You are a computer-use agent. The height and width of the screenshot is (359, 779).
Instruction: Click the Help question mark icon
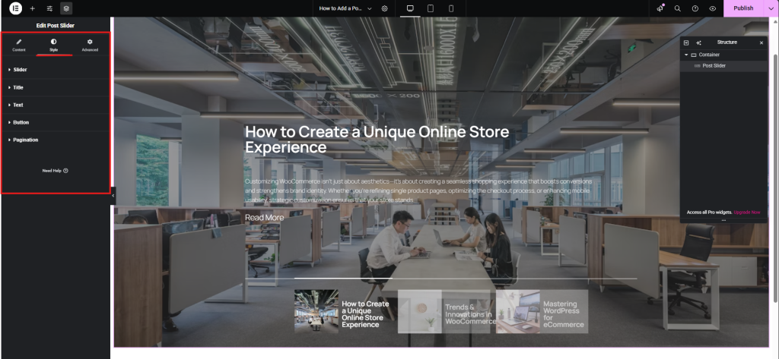click(695, 8)
